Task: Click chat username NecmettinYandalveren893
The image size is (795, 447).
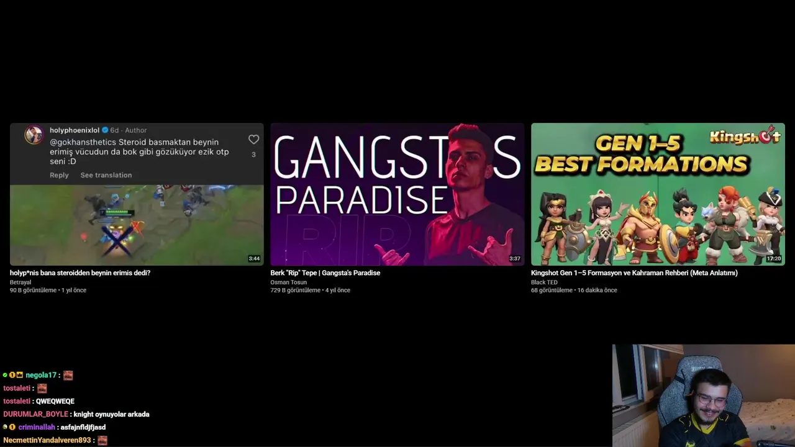Action: point(47,440)
